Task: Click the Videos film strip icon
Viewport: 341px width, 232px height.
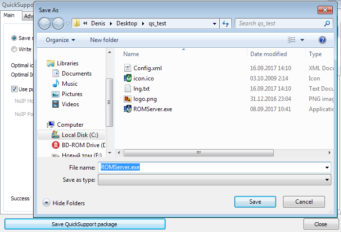Action: tap(56, 104)
